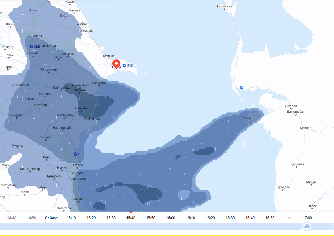This screenshot has height=236, width=334.
Task: Select 16:00 on the timeline
Action: [x=171, y=218]
